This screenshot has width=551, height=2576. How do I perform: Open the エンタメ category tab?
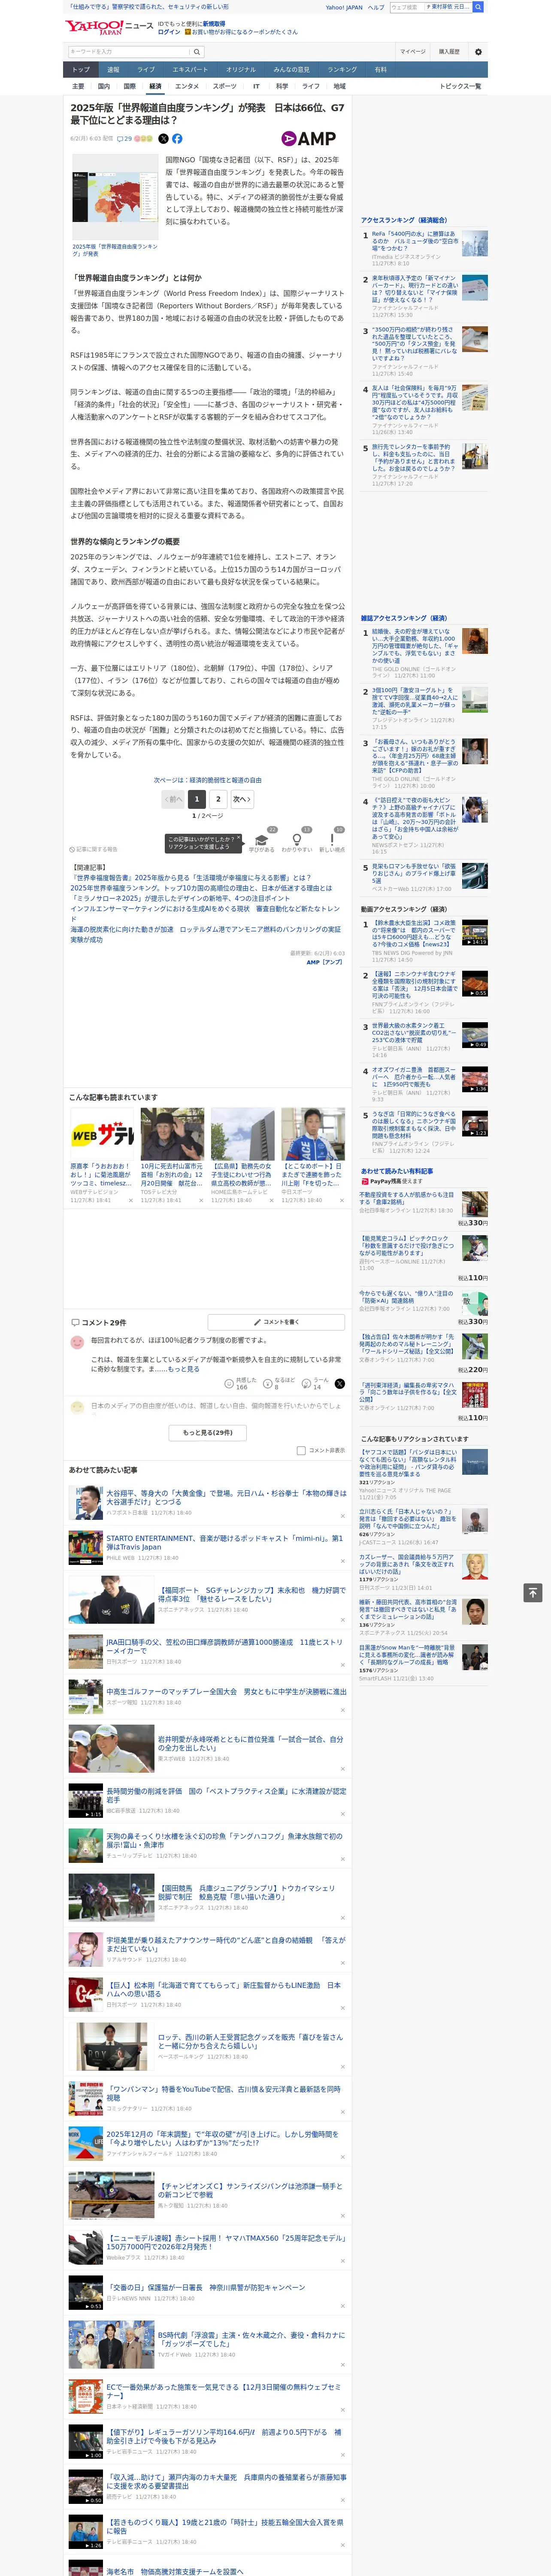click(x=187, y=86)
